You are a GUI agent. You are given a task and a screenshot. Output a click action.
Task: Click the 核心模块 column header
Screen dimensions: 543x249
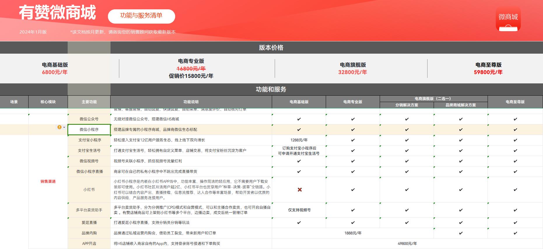pyautogui.click(x=48, y=102)
